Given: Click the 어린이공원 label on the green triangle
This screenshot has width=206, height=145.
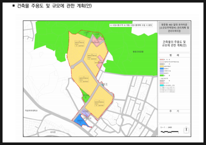Looking at the screenshot, I should (x=86, y=95).
